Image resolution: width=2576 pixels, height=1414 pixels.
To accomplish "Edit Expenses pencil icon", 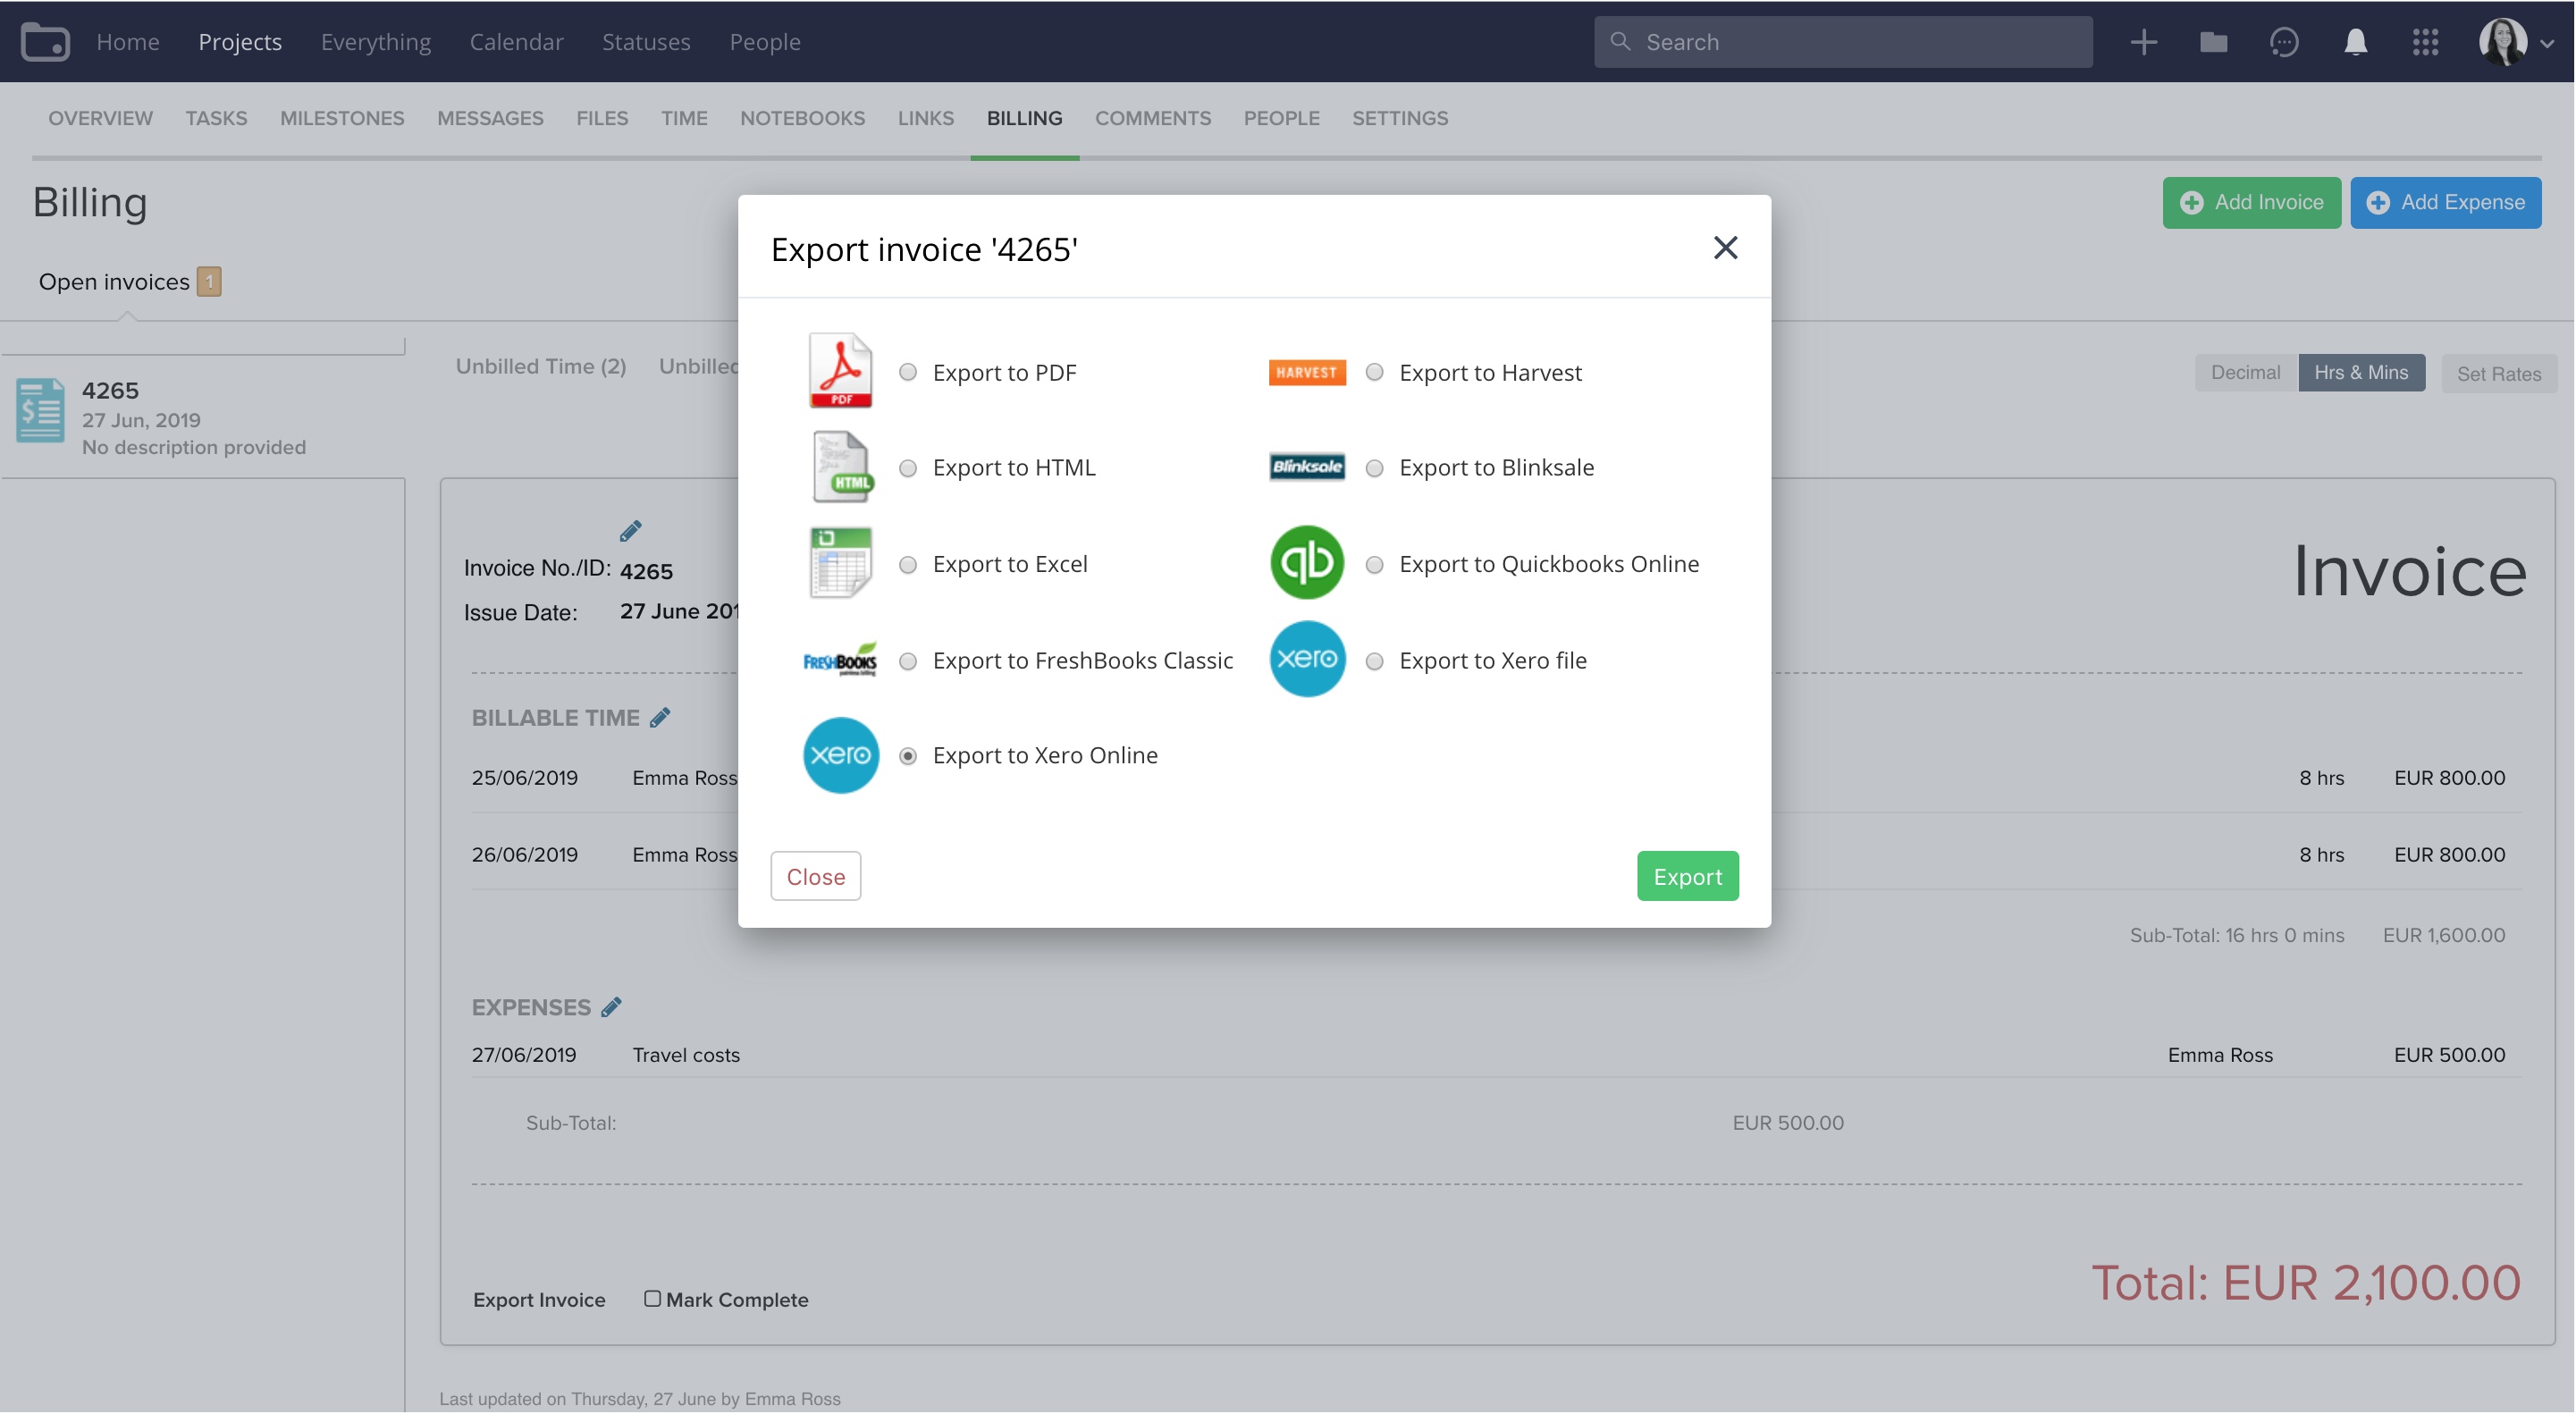I will coord(611,1007).
